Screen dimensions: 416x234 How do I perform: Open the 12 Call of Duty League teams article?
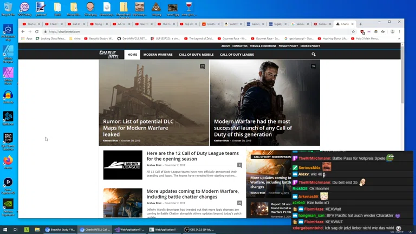point(192,156)
